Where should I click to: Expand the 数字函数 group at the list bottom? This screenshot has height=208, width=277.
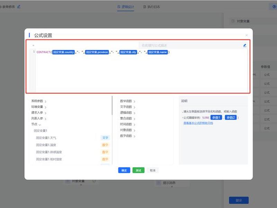click(128, 136)
